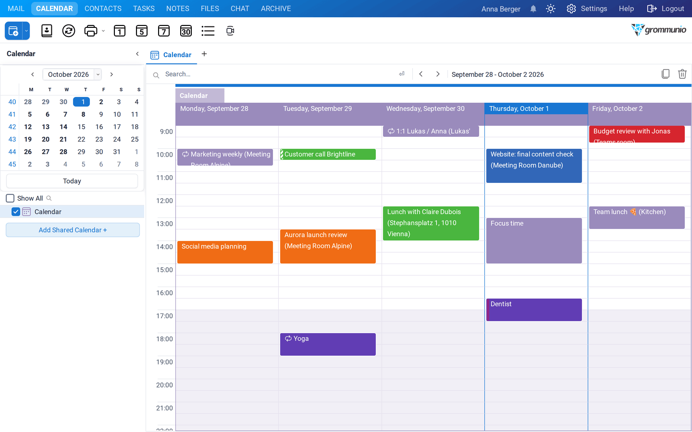
Task: Open the CONTACTS section
Action: click(x=103, y=9)
